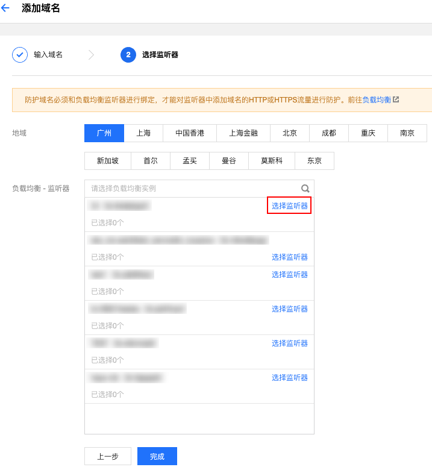Viewport: 432px width, 470px height.
Task: Open the external link icon after 负载均衡
Action: [x=396, y=99]
